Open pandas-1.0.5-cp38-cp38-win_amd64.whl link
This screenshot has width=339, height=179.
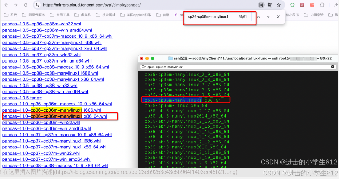click(x=45, y=91)
